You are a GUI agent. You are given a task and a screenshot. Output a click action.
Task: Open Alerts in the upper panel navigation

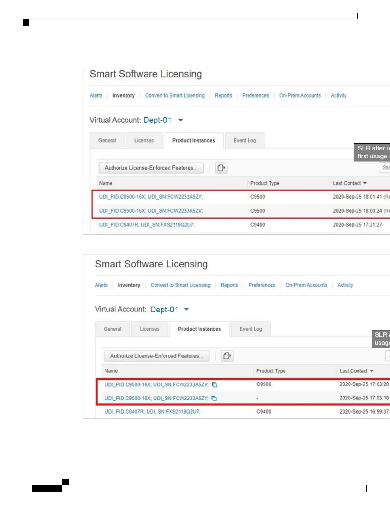pyautogui.click(x=96, y=95)
